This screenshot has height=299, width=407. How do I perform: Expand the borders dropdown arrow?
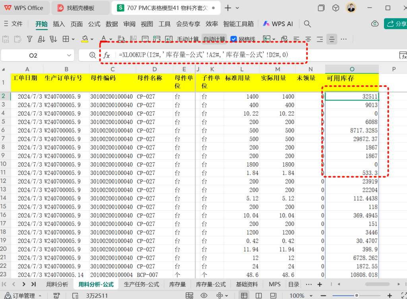click(73, 39)
